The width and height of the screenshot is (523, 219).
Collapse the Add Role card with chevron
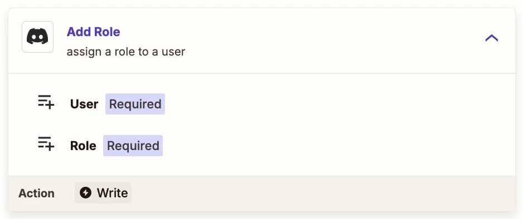pos(492,38)
